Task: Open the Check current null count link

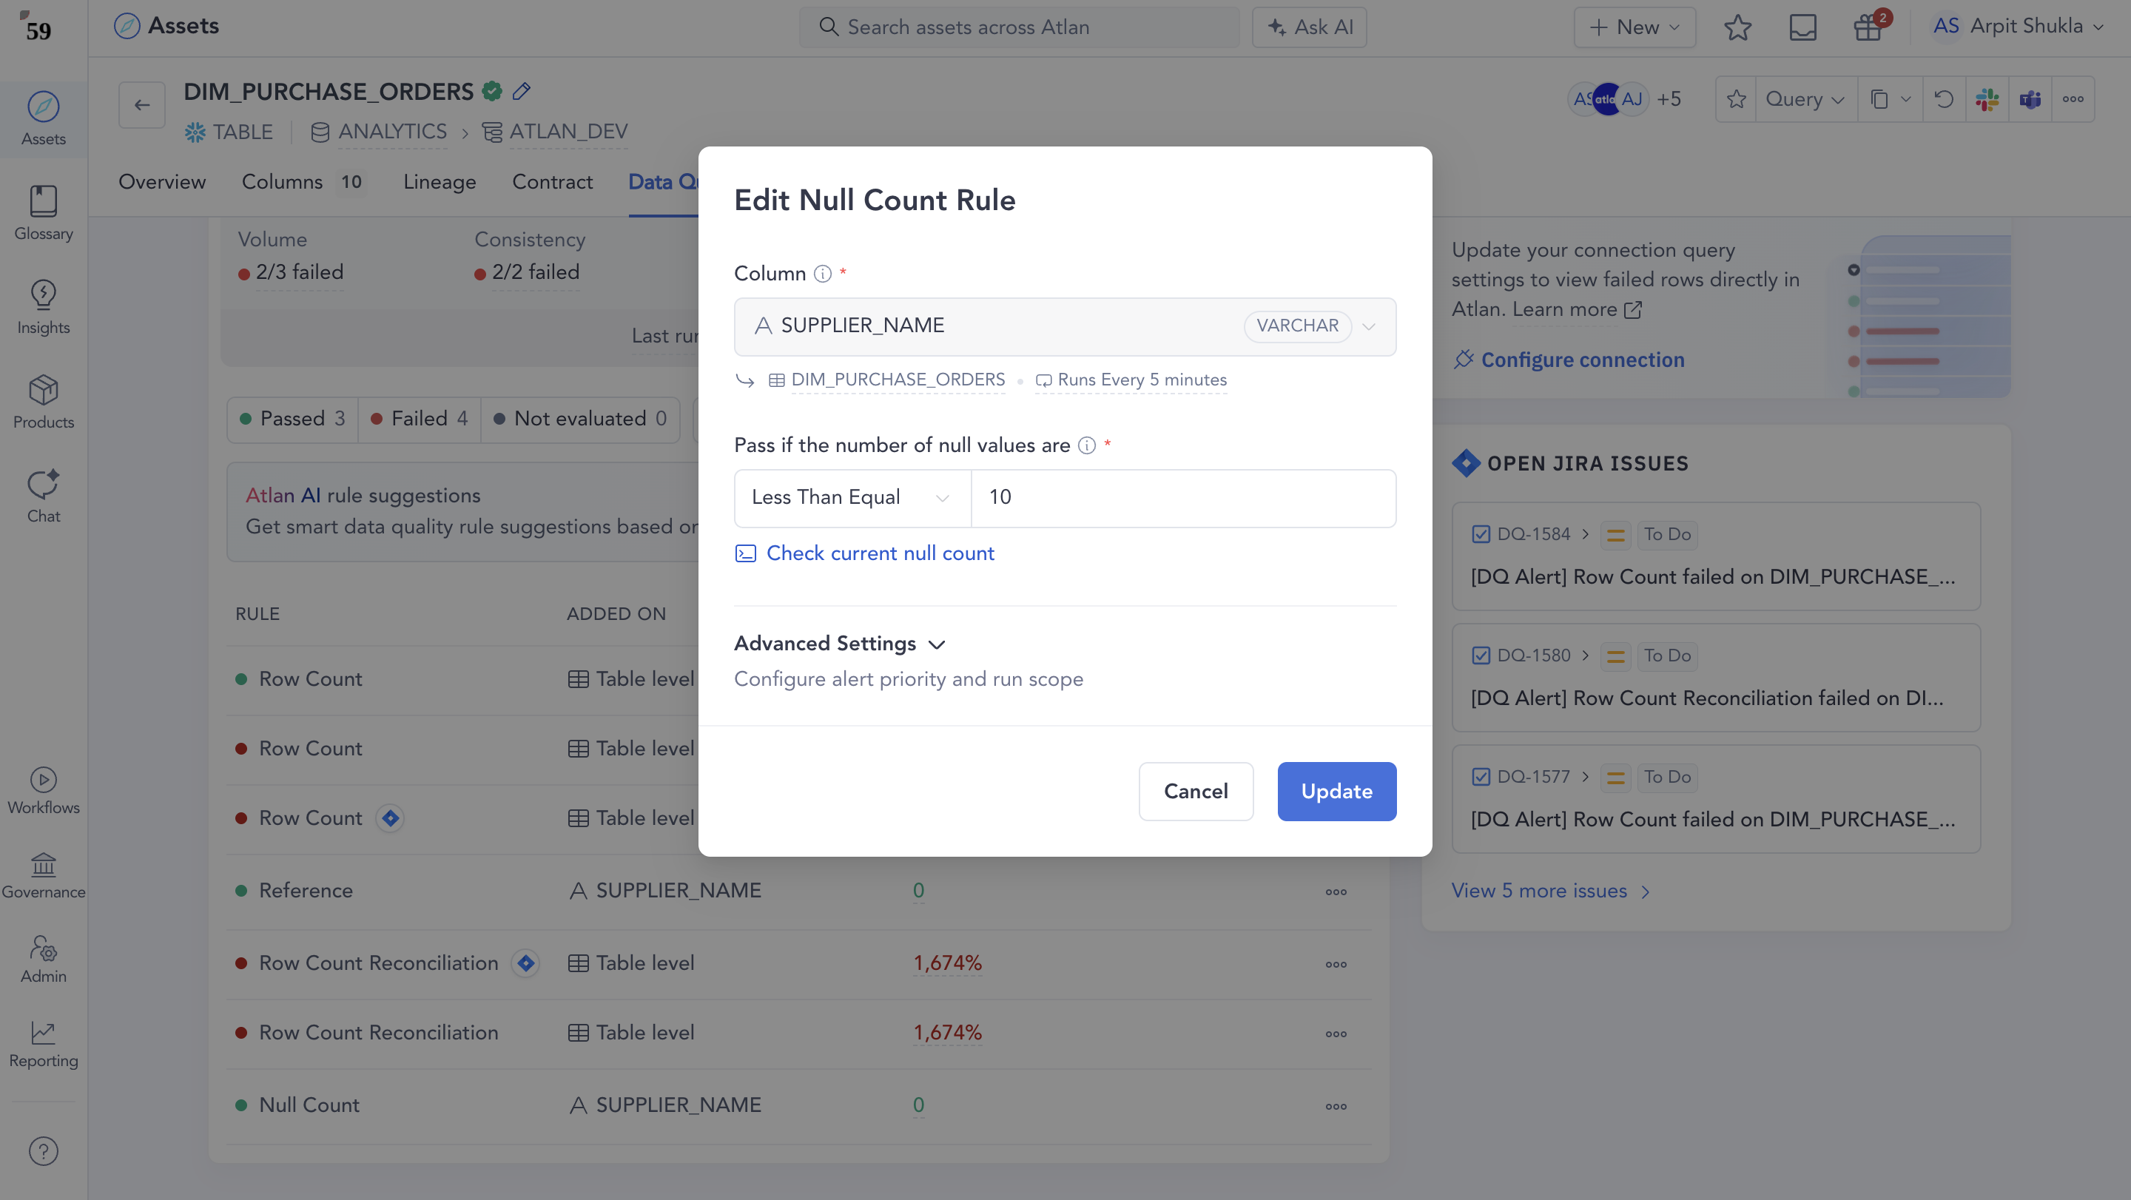Action: 881,553
